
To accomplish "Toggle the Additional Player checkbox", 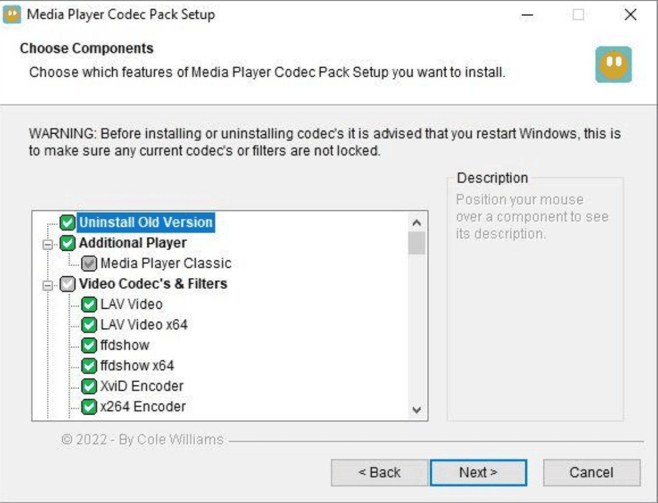I will (x=68, y=243).
